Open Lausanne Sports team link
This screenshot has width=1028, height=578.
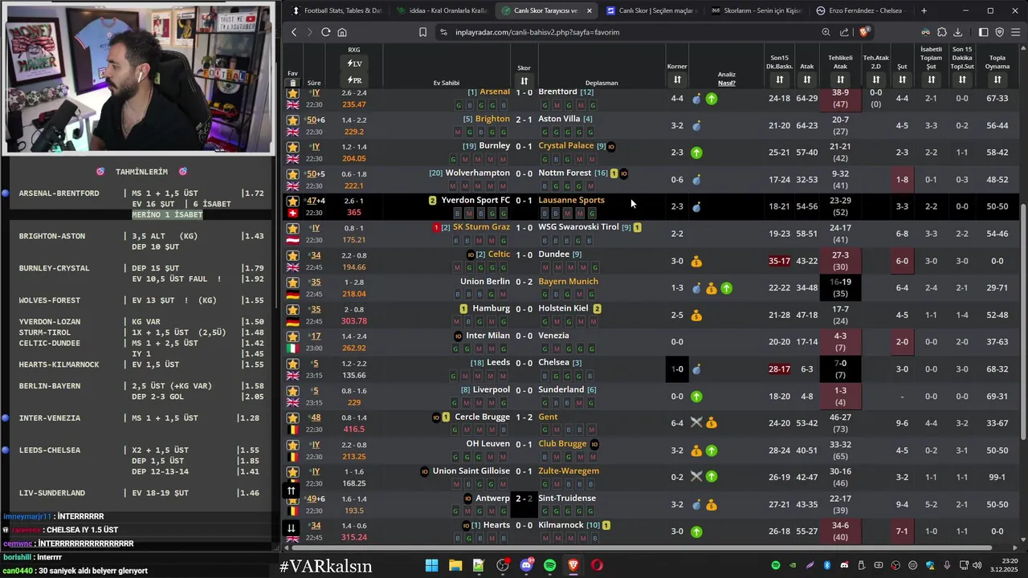(x=571, y=200)
